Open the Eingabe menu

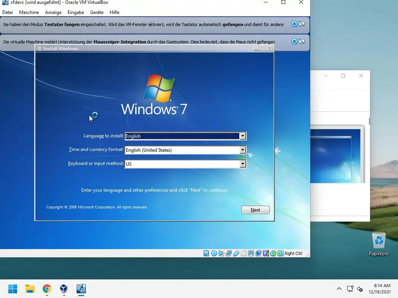click(76, 12)
